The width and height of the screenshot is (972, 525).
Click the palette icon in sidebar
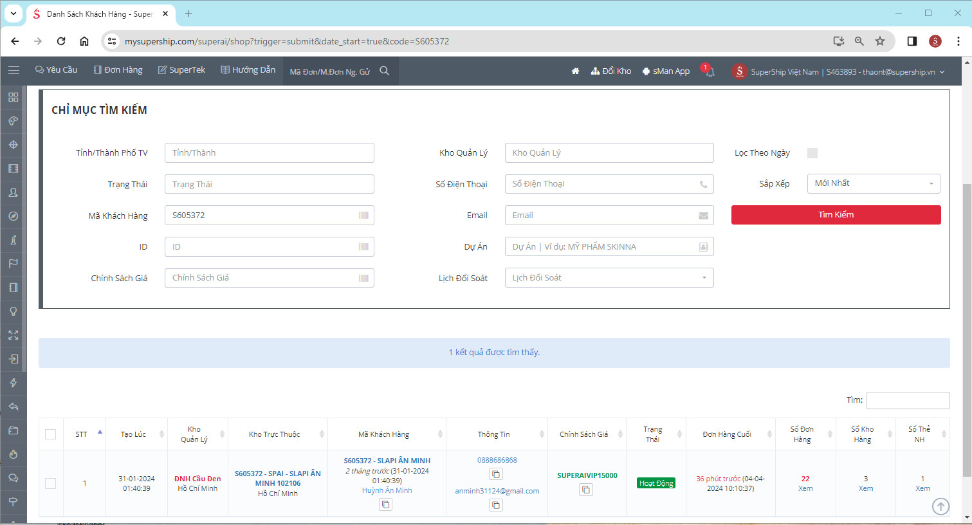[x=13, y=121]
